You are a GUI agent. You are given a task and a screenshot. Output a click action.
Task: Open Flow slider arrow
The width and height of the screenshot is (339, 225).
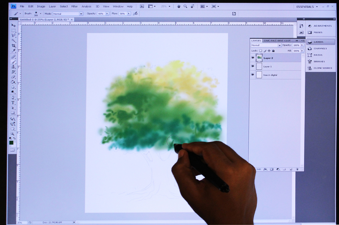pyautogui.click(x=129, y=14)
